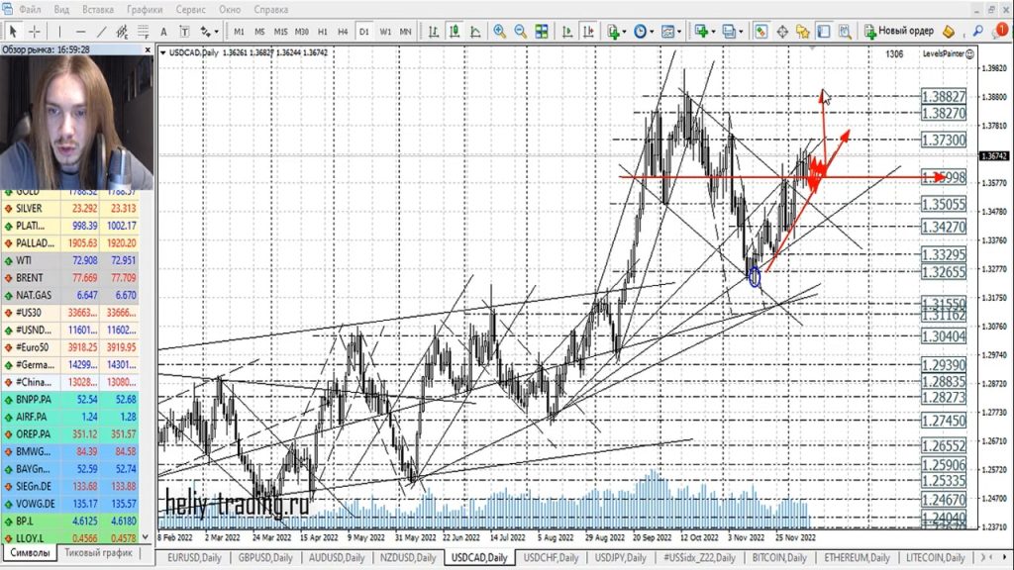Choose the text label tool
The height and width of the screenshot is (570, 1014).
point(165,31)
